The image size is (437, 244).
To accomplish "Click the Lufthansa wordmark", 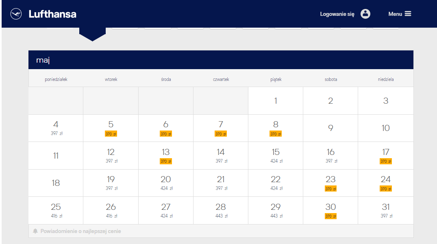I will pos(52,14).
